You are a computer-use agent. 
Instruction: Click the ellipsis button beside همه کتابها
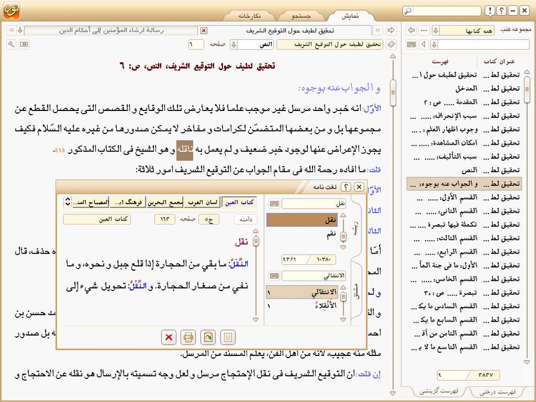pos(424,31)
